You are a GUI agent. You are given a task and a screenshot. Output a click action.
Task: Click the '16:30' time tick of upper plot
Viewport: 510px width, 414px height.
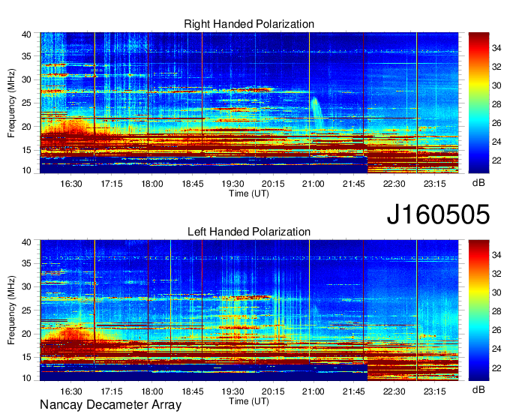click(x=71, y=184)
